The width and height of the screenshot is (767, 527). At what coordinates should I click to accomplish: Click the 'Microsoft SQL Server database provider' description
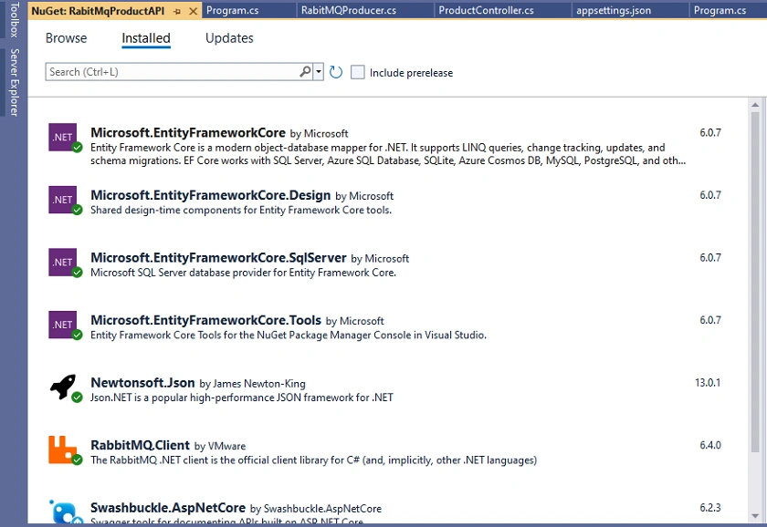(x=243, y=273)
